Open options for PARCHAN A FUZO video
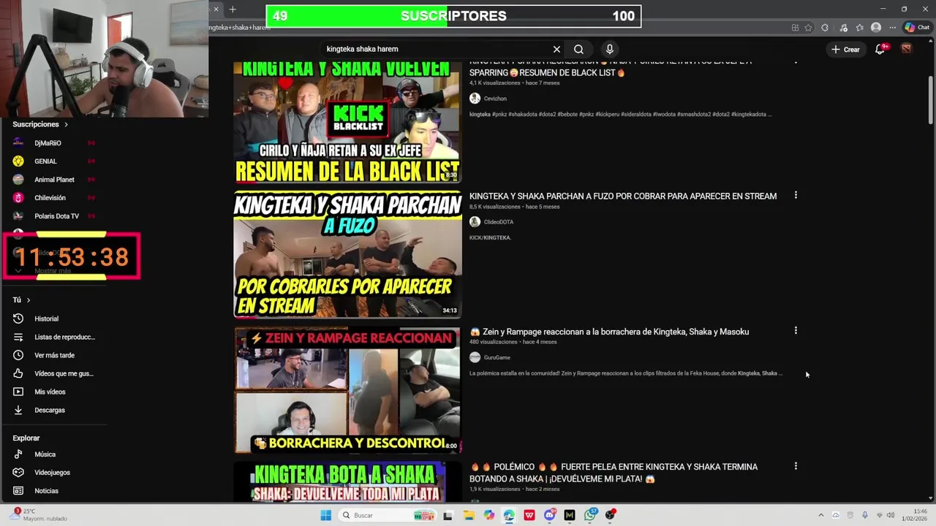Screen dimensions: 936x526 pos(796,195)
